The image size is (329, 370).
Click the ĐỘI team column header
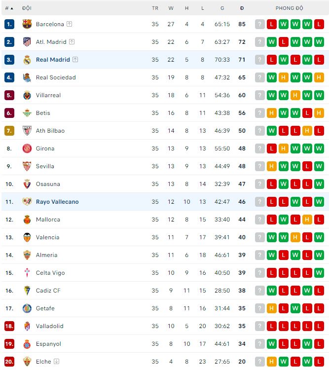point(27,8)
